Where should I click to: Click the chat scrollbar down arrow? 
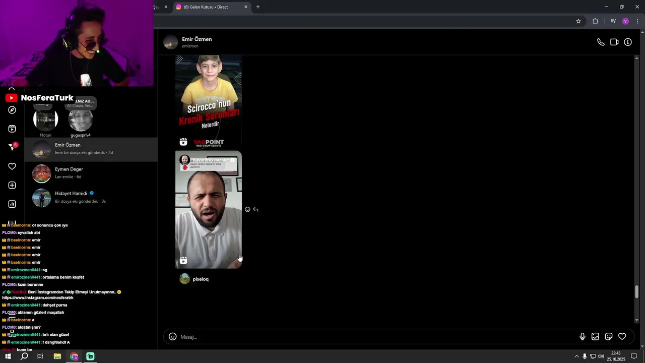[x=636, y=320]
